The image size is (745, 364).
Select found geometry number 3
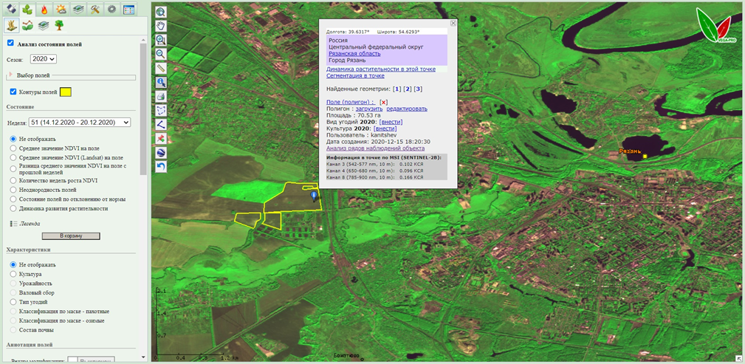click(x=418, y=89)
